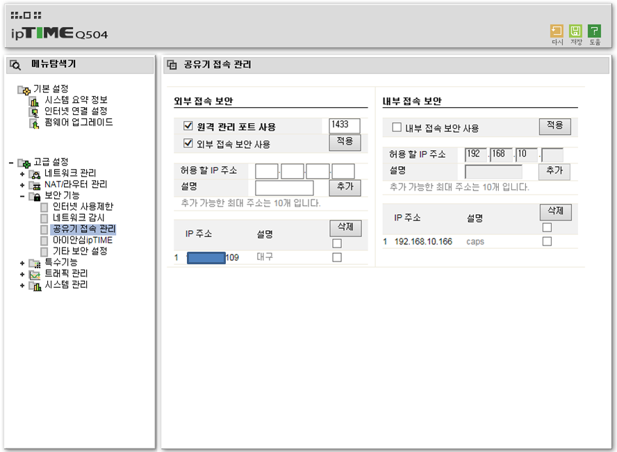This screenshot has width=617, height=452.
Task: Check the 대구 external IP row checkbox
Action: 337,257
